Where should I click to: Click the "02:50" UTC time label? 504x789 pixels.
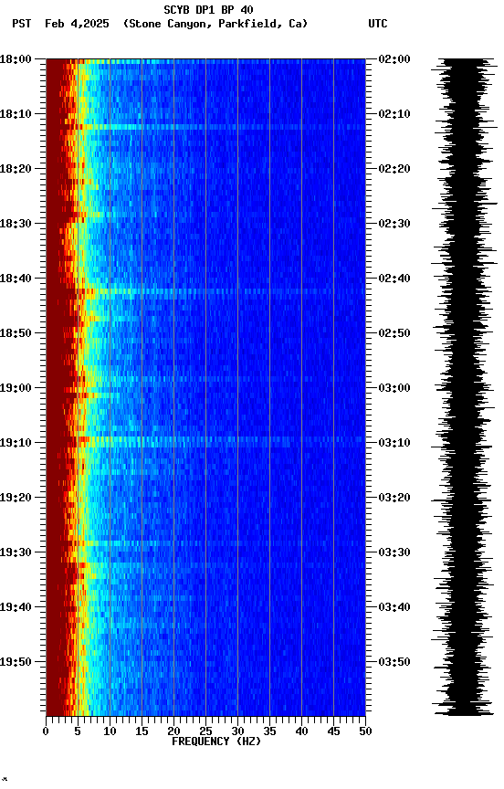pos(394,333)
